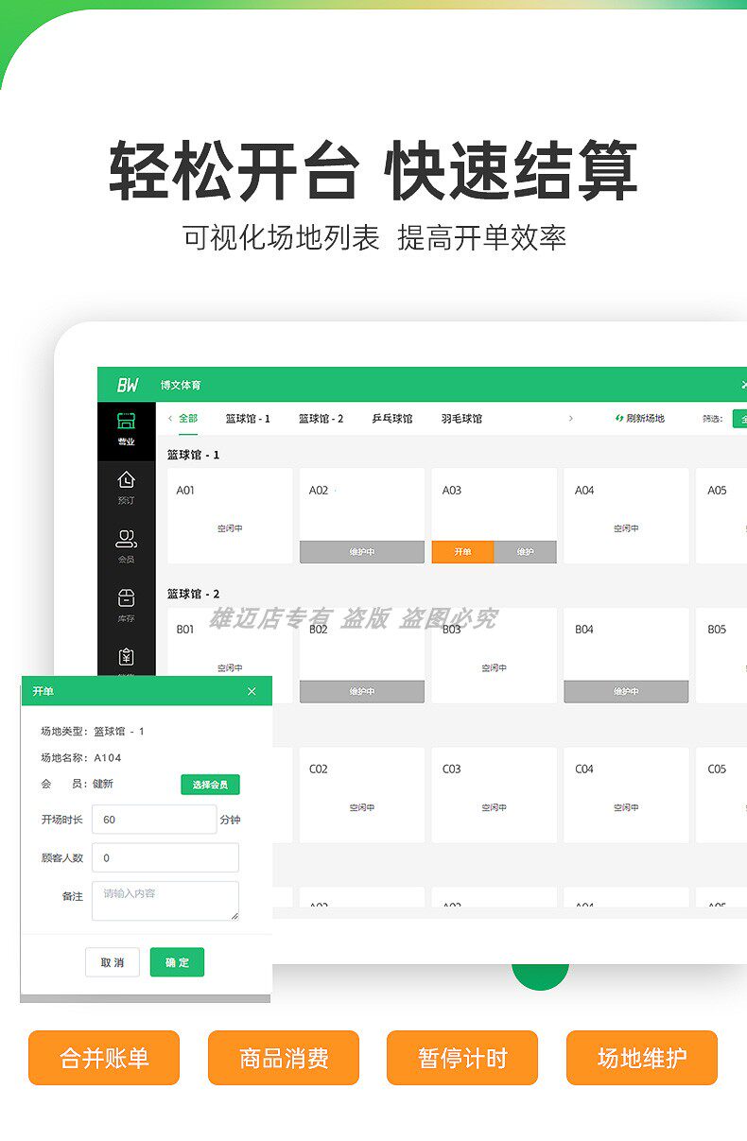
Task: Open the 会员 members sidebar icon
Action: [x=126, y=546]
